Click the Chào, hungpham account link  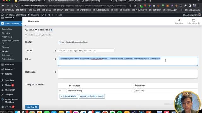tap(192, 15)
